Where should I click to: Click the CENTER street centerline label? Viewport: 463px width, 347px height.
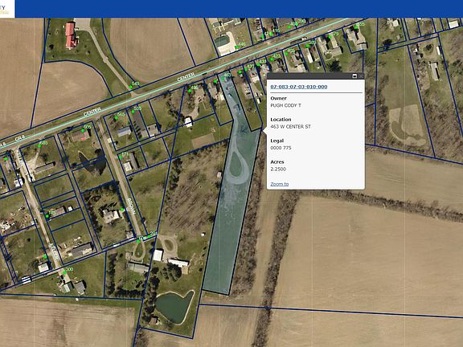click(186, 77)
